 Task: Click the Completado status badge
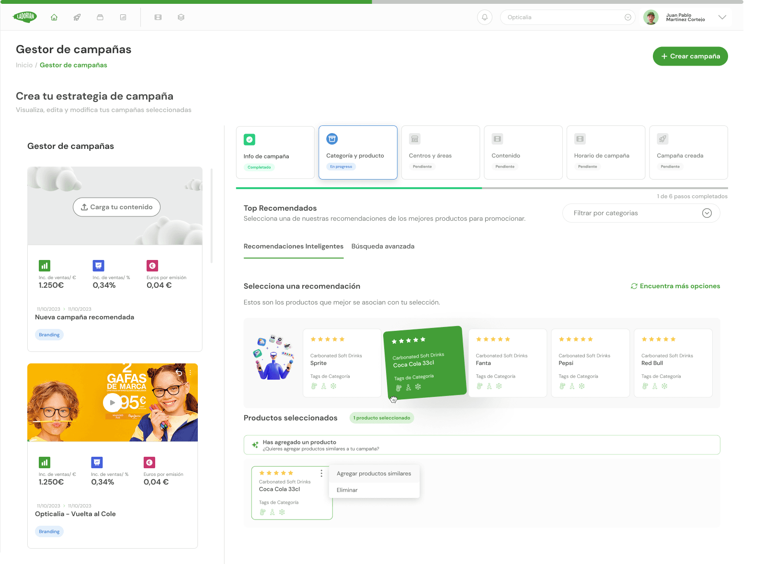coord(259,167)
